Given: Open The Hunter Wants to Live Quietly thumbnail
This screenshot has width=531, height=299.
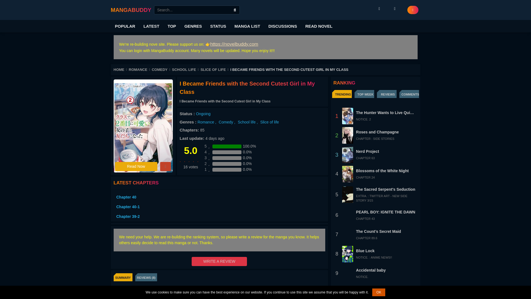Looking at the screenshot, I should [348, 116].
